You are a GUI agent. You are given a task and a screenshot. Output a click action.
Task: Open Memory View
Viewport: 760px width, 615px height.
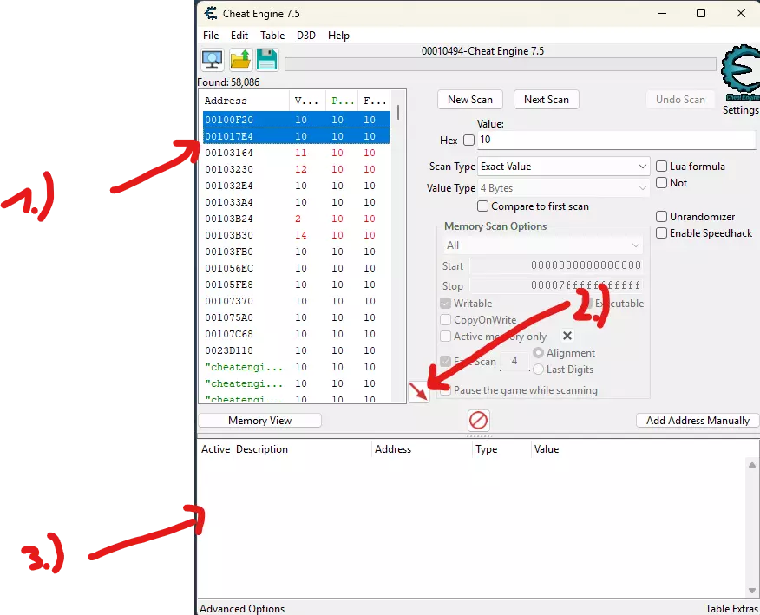(x=259, y=420)
